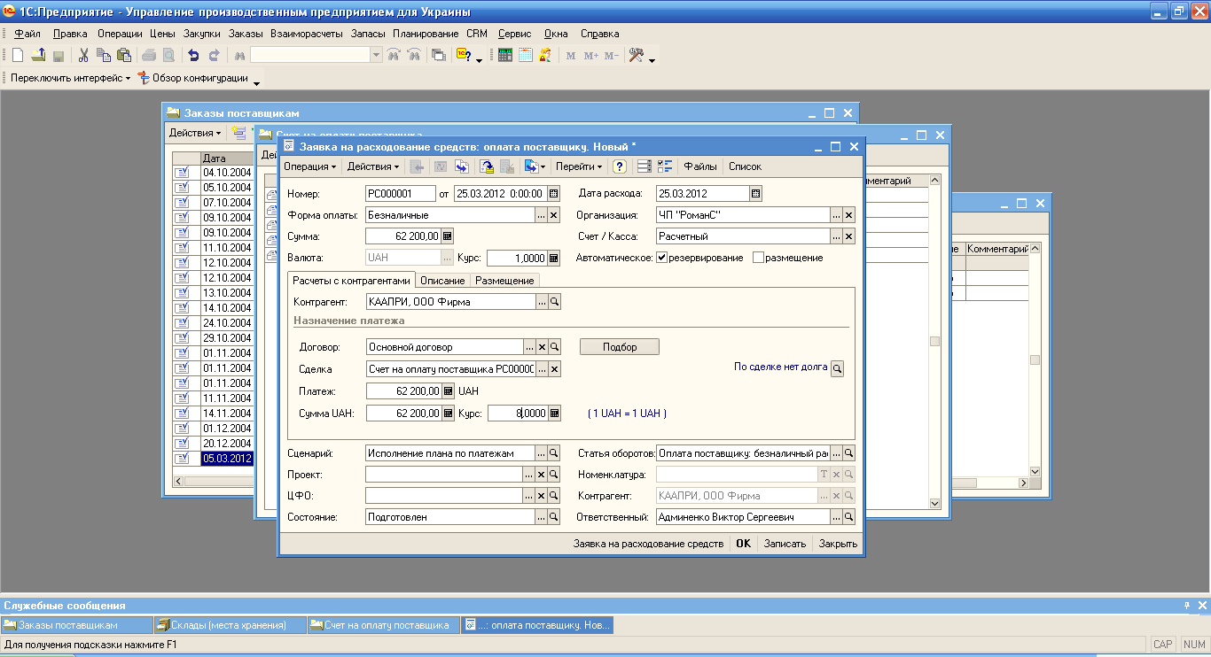Open selection button for Счет / Касса field
Viewport: 1211px width, 657px height.
835,236
